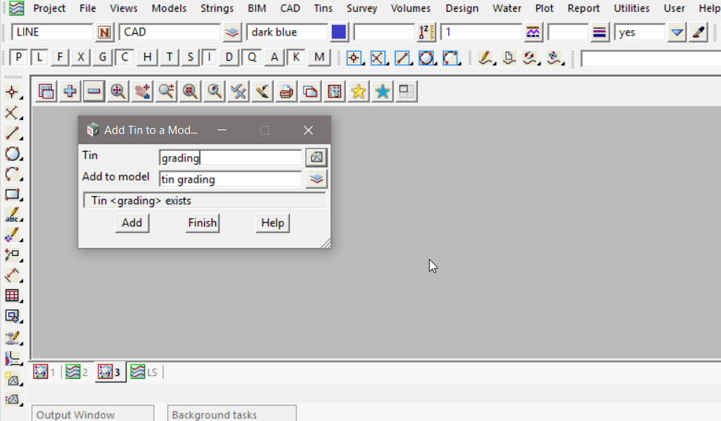Click Add in Add Tin dialog
Screen dimensions: 721x421
[132, 223]
